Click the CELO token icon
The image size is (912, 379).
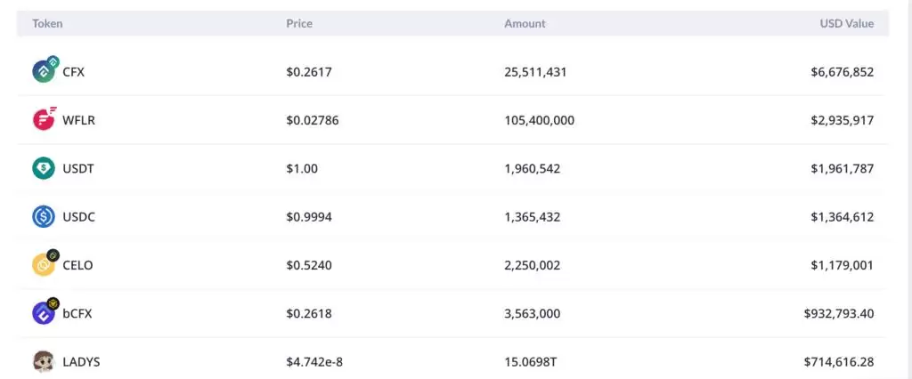click(45, 264)
